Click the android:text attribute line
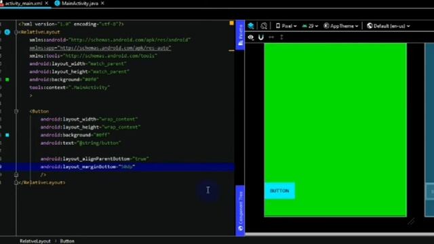434x244 pixels. (x=81, y=143)
